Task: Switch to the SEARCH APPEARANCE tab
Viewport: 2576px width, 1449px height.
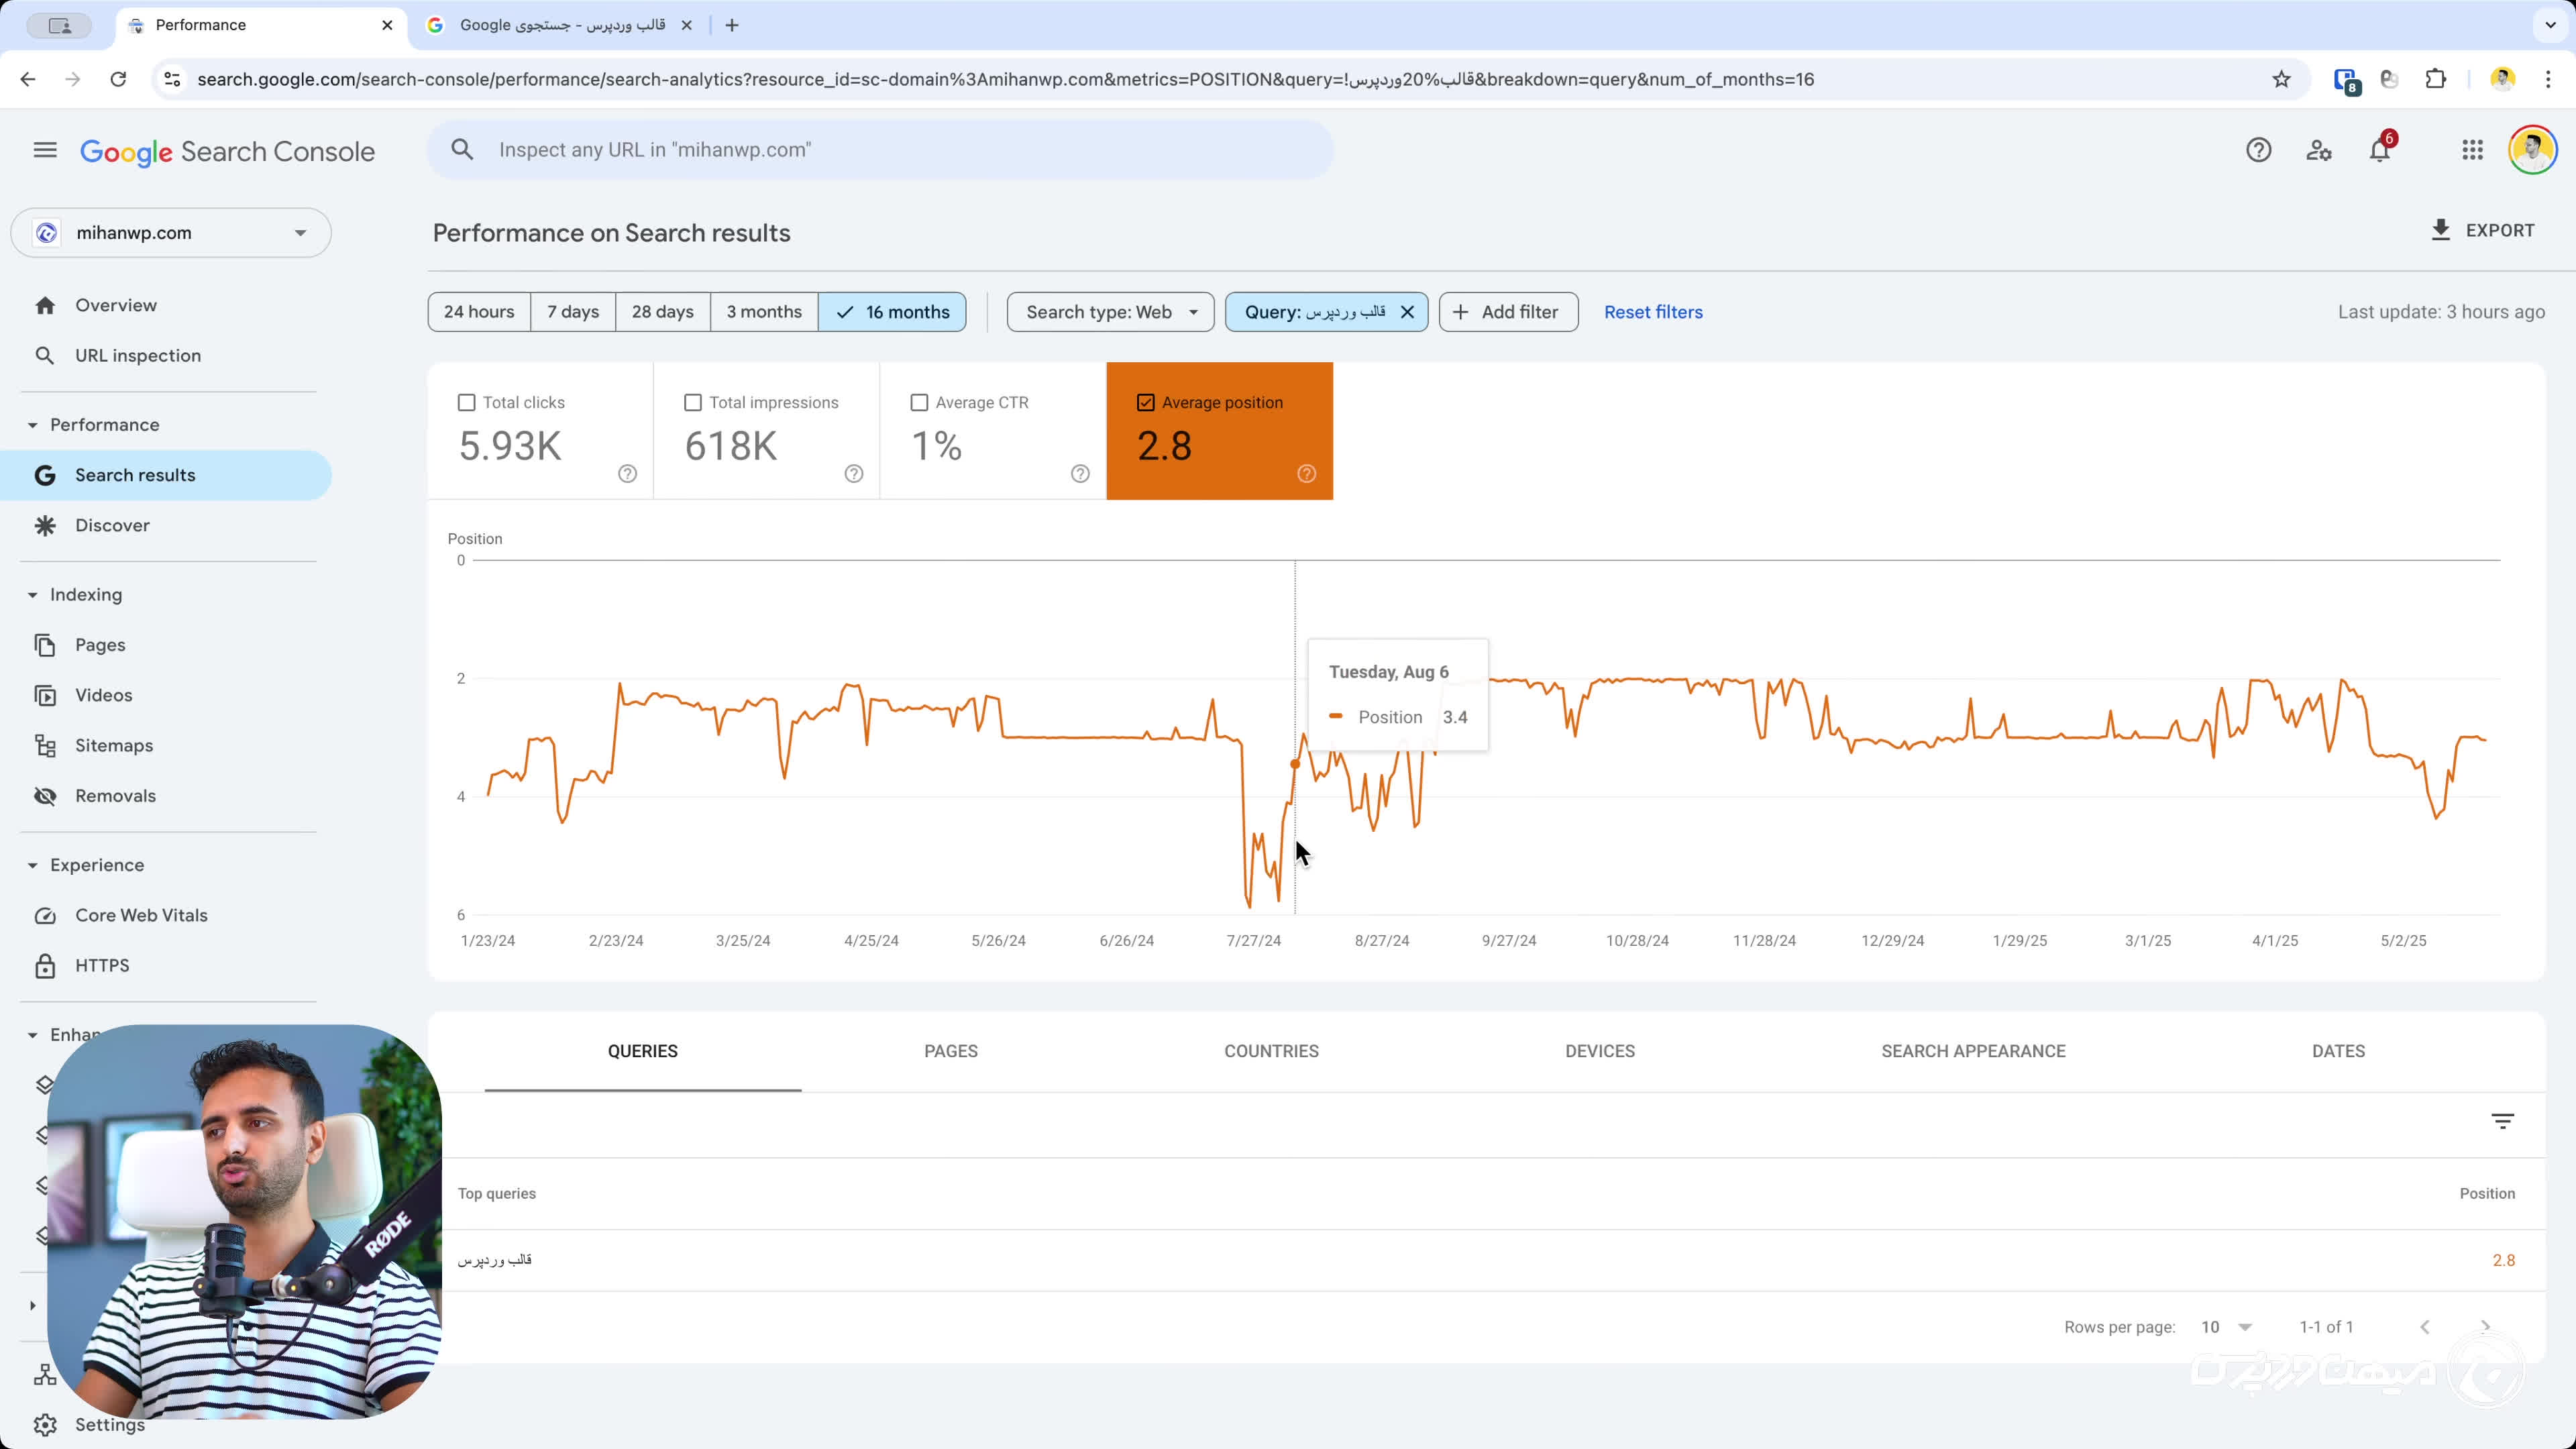Action: point(1973,1051)
